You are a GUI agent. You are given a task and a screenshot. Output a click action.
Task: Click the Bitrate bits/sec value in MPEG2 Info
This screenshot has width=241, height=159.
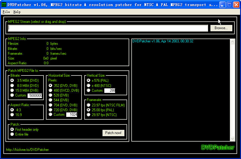point(47,49)
